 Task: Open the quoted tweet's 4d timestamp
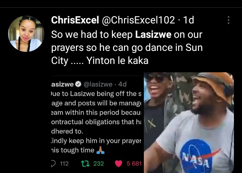point(122,84)
